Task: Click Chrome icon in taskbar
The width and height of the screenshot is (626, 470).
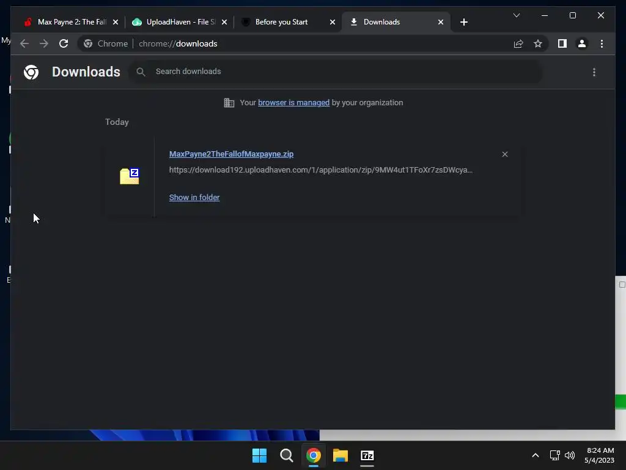Action: [314, 455]
